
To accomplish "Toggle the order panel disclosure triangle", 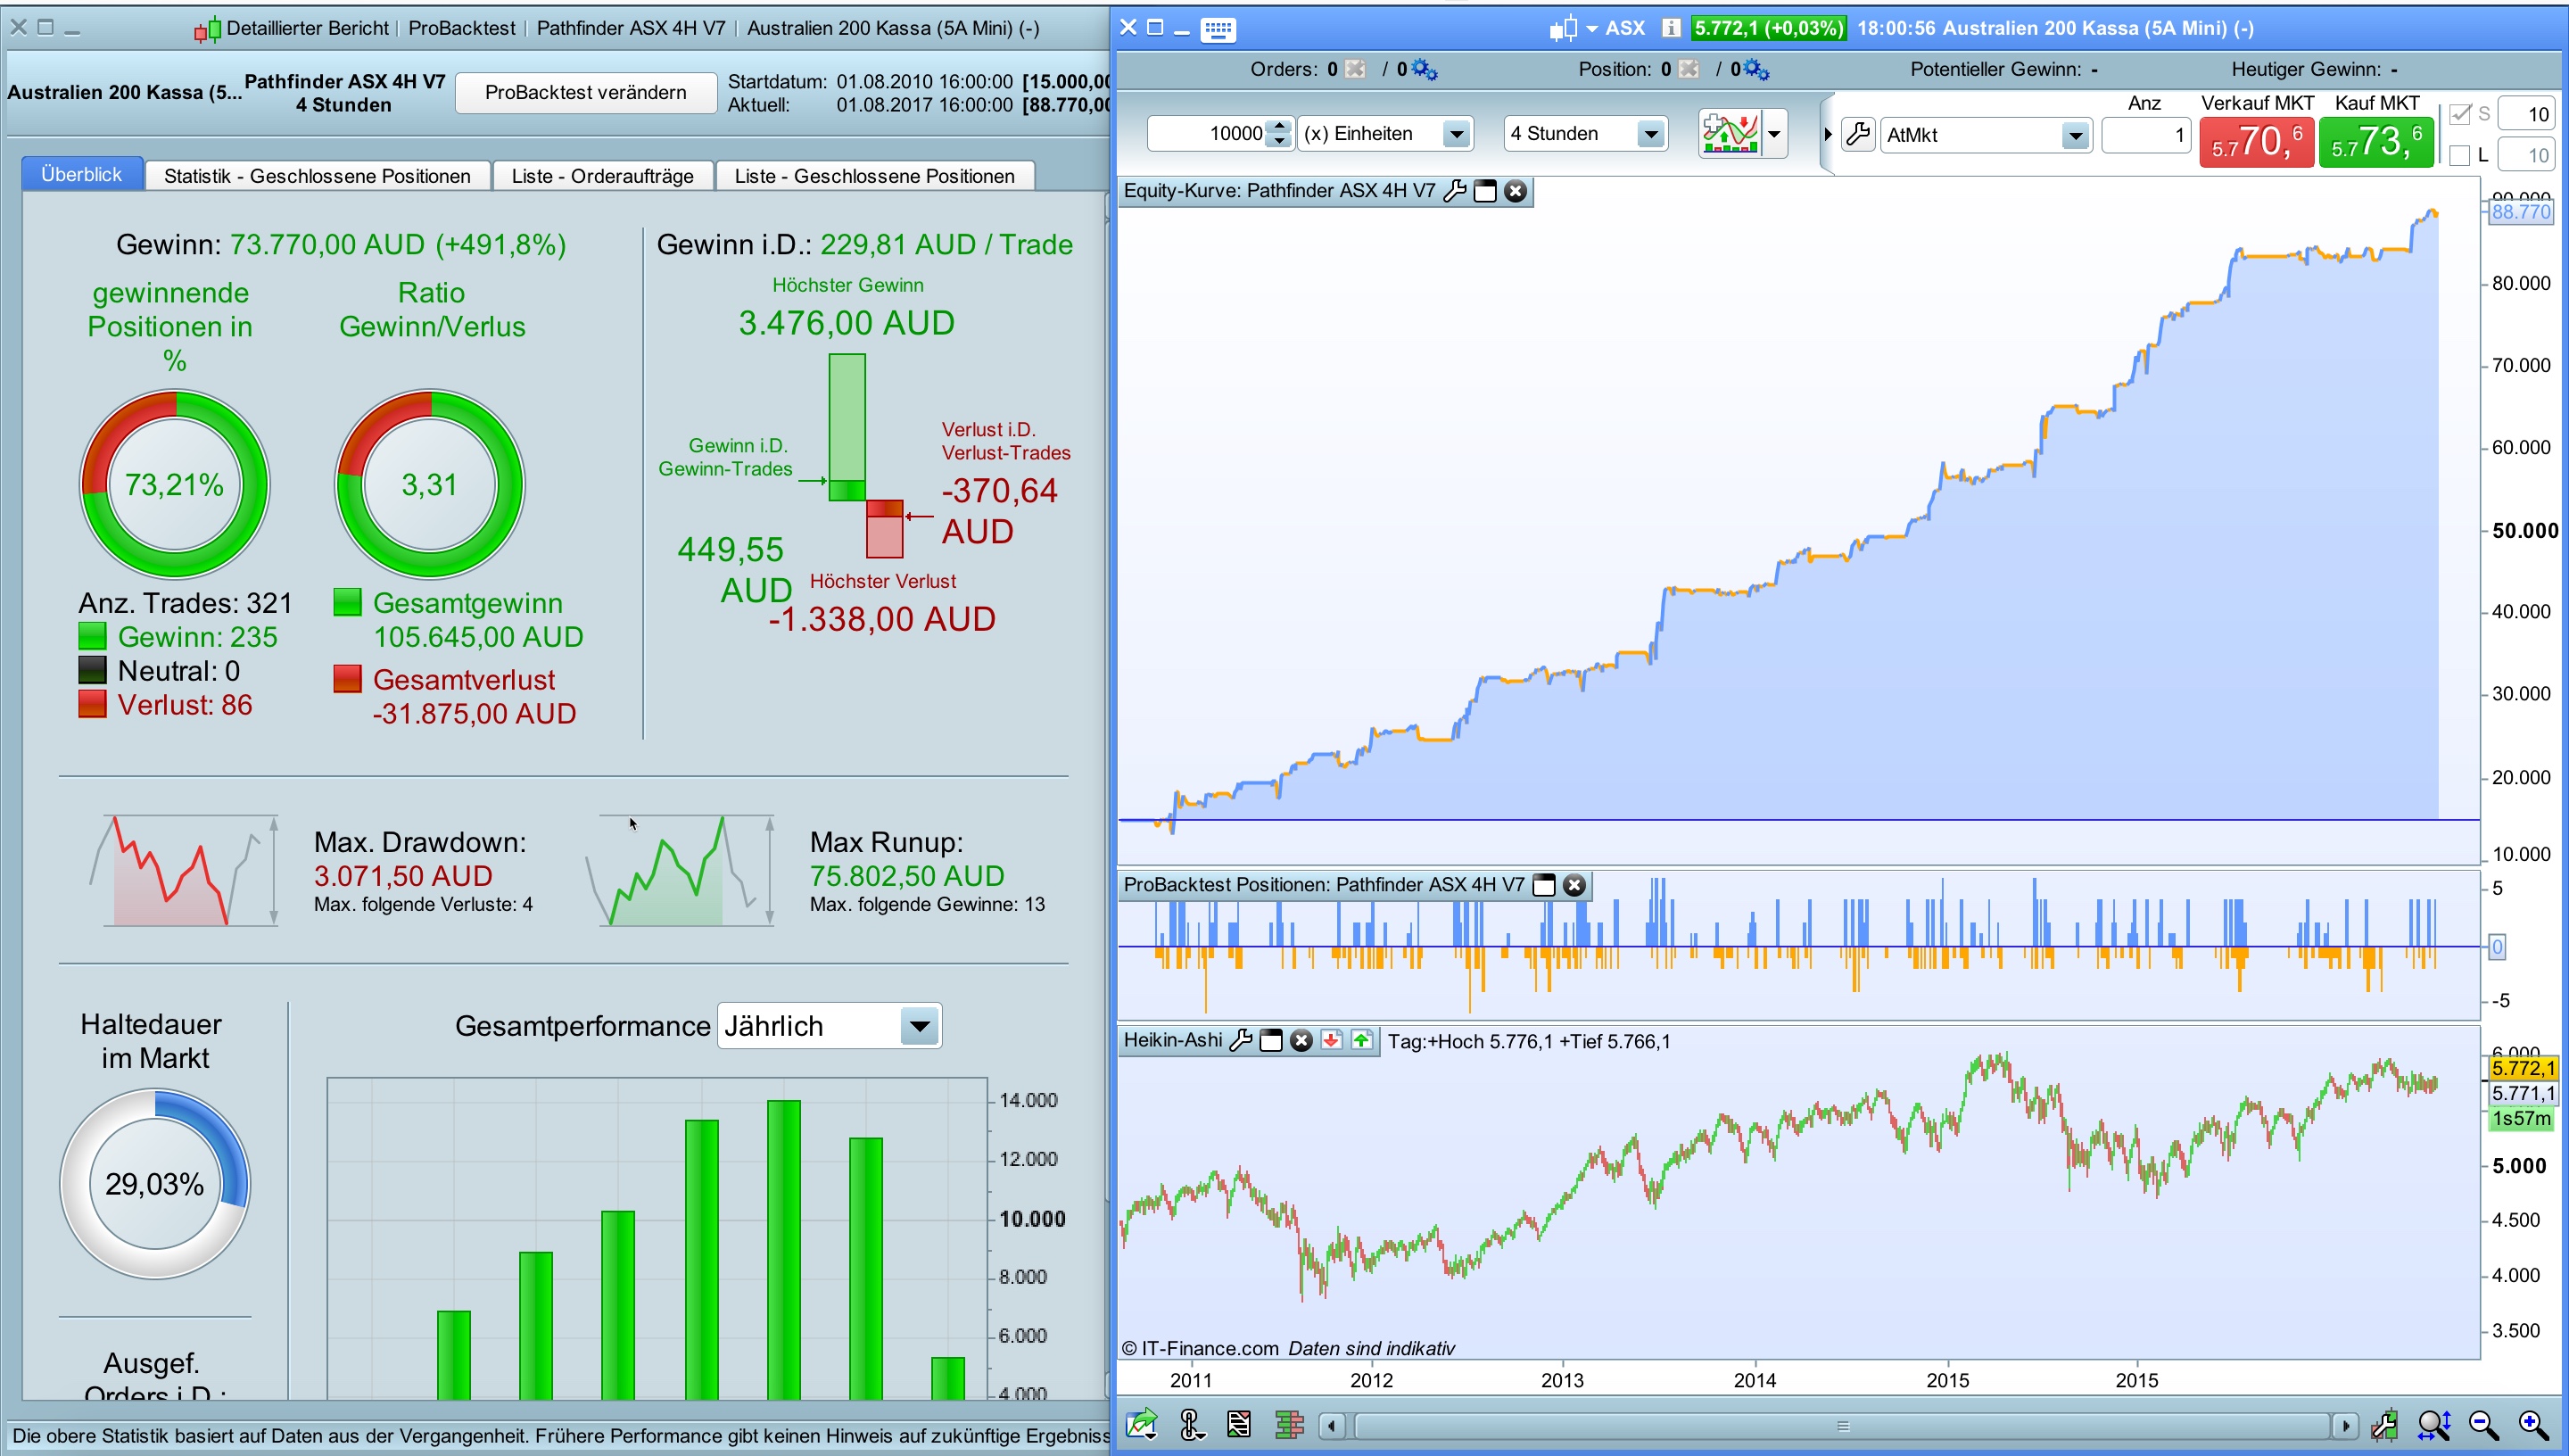I will pos(1829,134).
